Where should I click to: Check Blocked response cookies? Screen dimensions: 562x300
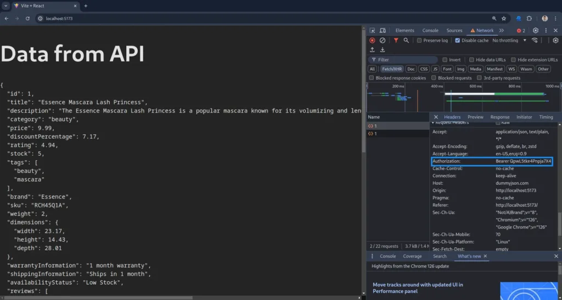372,78
